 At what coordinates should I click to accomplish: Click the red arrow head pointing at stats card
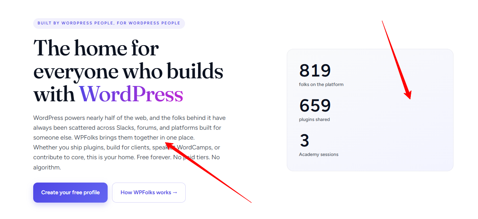click(x=408, y=94)
